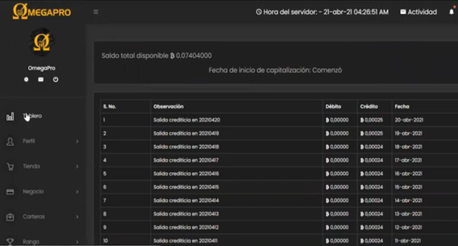Click the OmegaPro profile avatar
The height and width of the screenshot is (246, 458).
coord(41,43)
